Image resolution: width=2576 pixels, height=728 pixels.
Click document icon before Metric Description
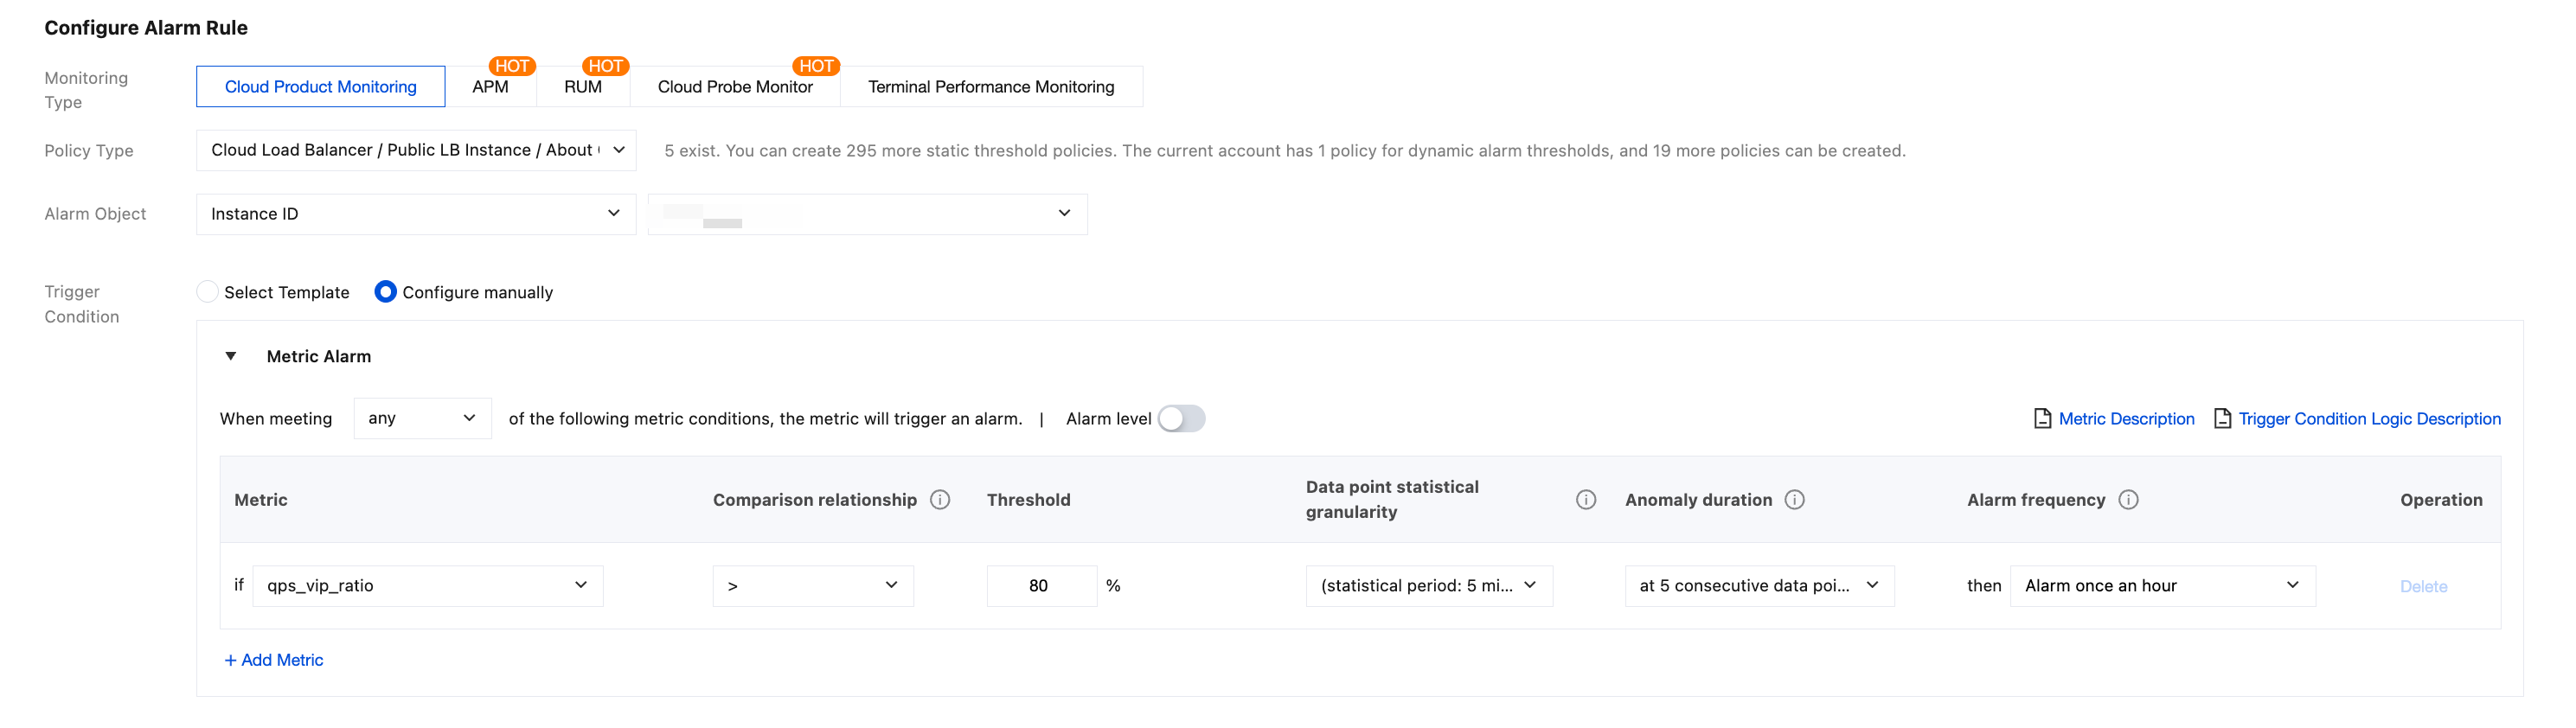[x=2042, y=419]
